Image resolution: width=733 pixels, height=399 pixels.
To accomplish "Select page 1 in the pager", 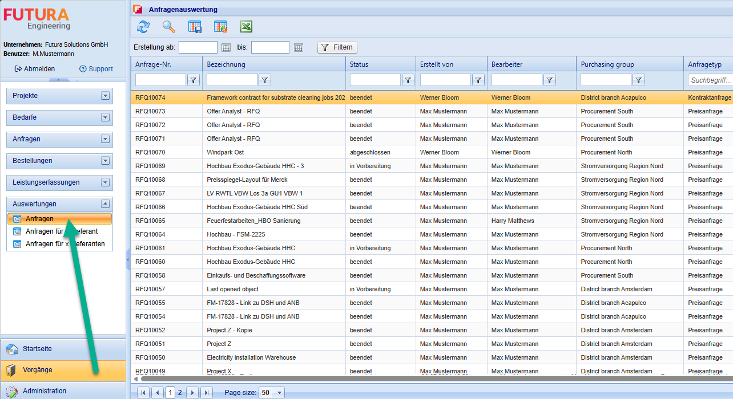I will 170,393.
